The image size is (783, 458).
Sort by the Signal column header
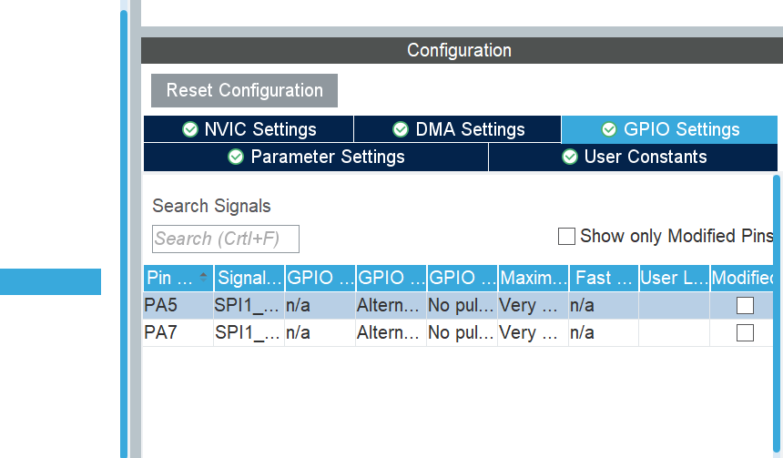click(x=249, y=278)
